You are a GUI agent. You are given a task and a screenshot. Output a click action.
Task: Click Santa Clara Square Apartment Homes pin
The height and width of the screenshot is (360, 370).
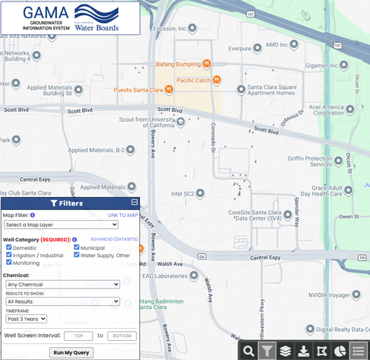[x=241, y=90]
